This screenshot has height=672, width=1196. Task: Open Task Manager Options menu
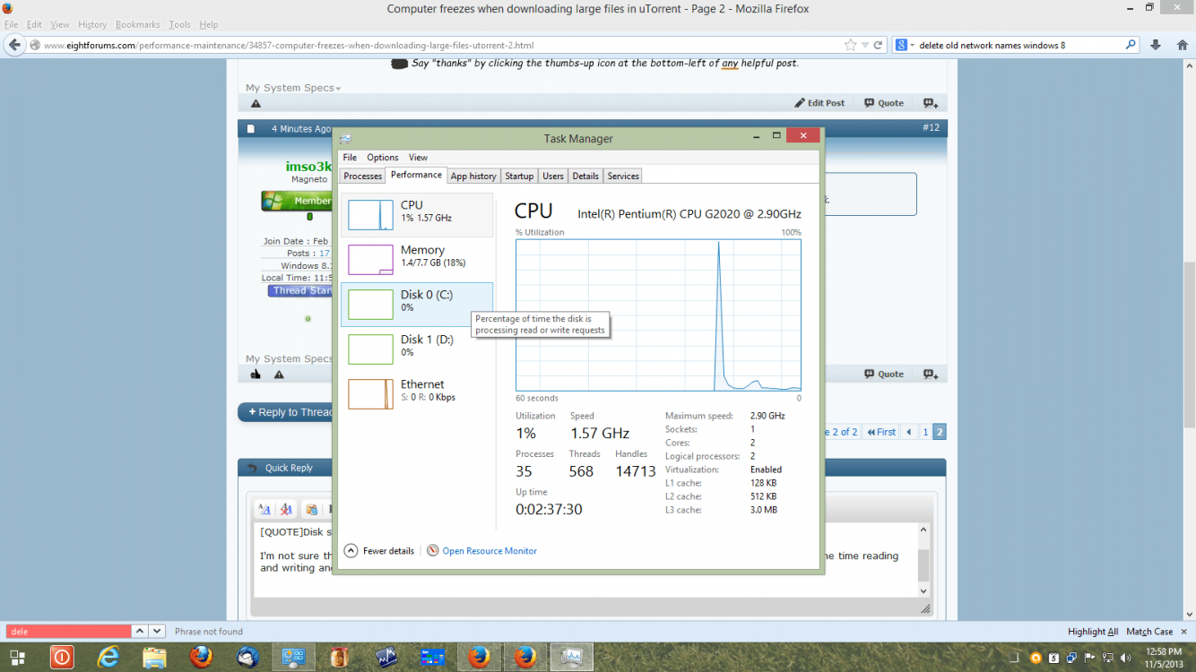click(383, 158)
